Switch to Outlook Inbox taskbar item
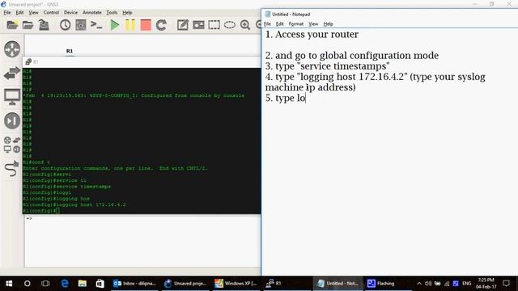Viewport: 518px width, 291px height. click(134, 284)
